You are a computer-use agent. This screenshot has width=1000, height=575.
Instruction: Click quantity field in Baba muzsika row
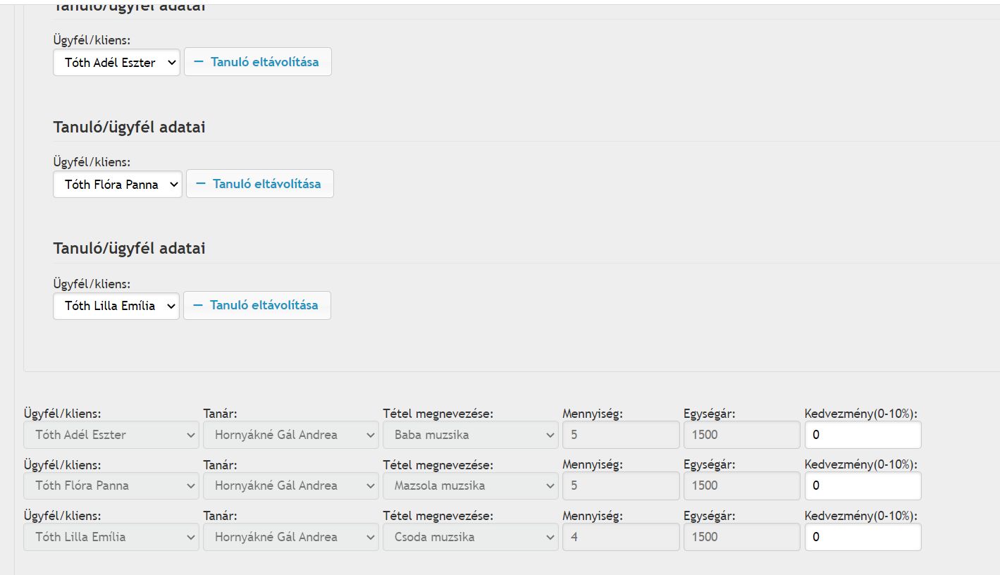pyautogui.click(x=620, y=435)
